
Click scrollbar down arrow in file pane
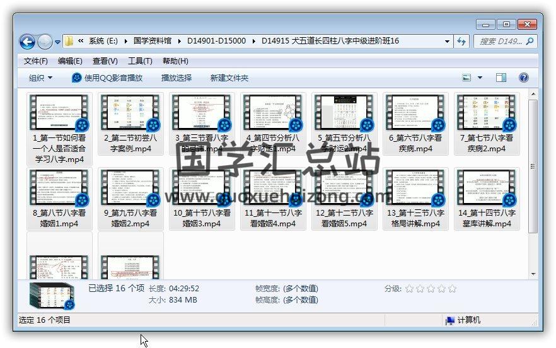[x=533, y=274]
